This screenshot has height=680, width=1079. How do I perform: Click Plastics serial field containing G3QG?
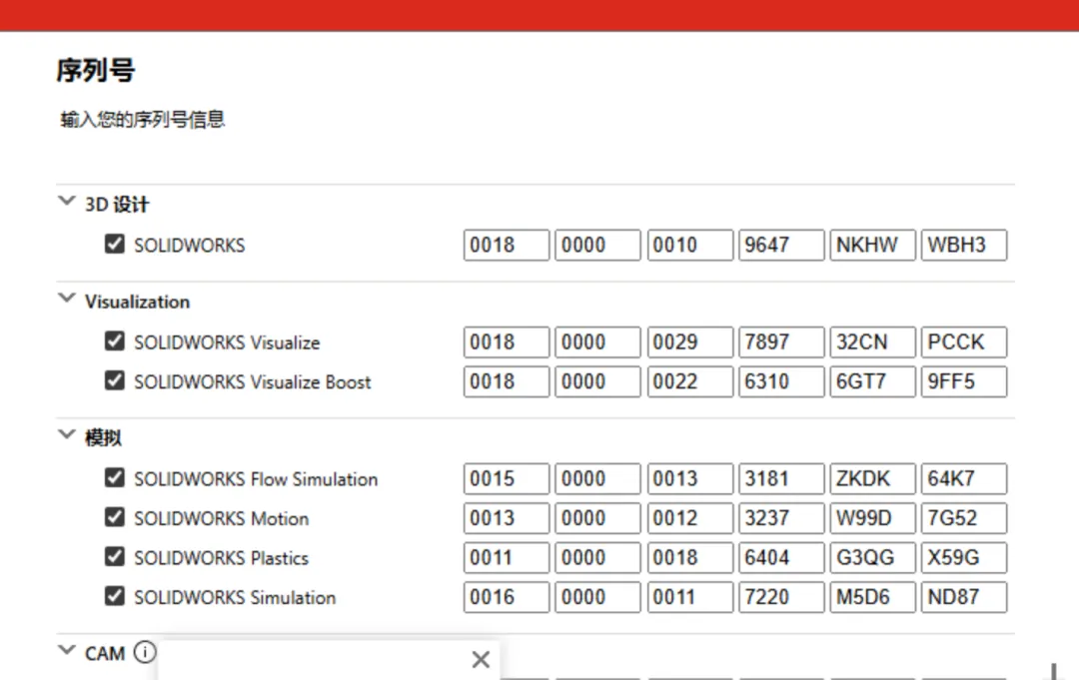tap(872, 557)
